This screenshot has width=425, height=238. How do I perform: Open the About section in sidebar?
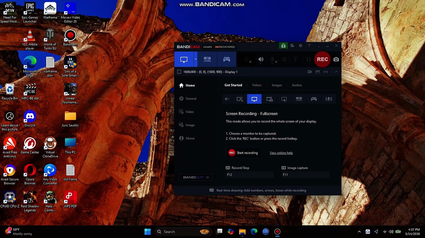(x=187, y=138)
